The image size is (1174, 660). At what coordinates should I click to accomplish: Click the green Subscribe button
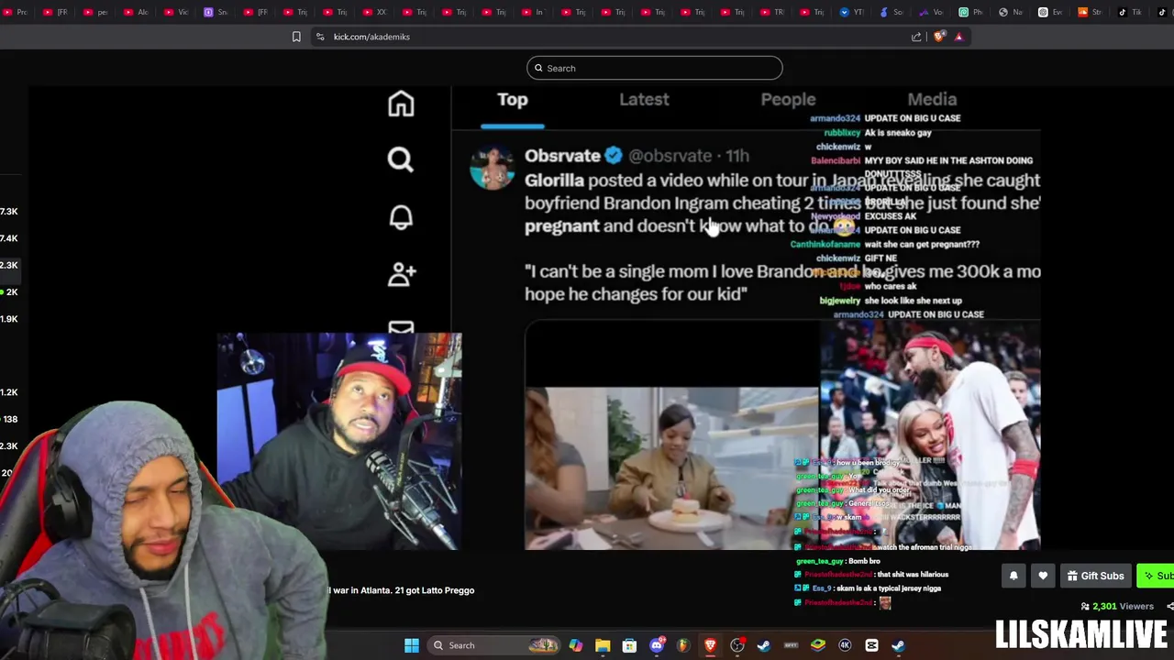coord(1156,576)
